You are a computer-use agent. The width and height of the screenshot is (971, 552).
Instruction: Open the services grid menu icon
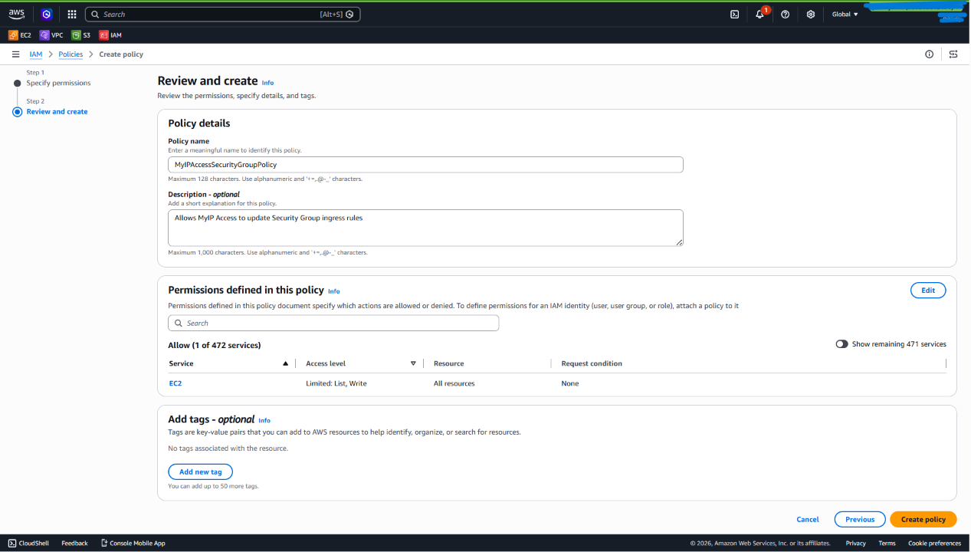click(x=72, y=14)
